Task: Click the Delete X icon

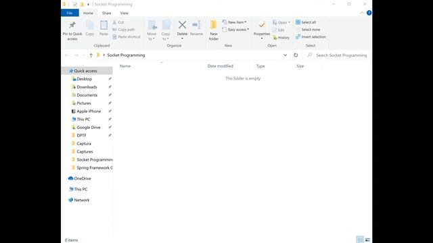Action: point(182,25)
